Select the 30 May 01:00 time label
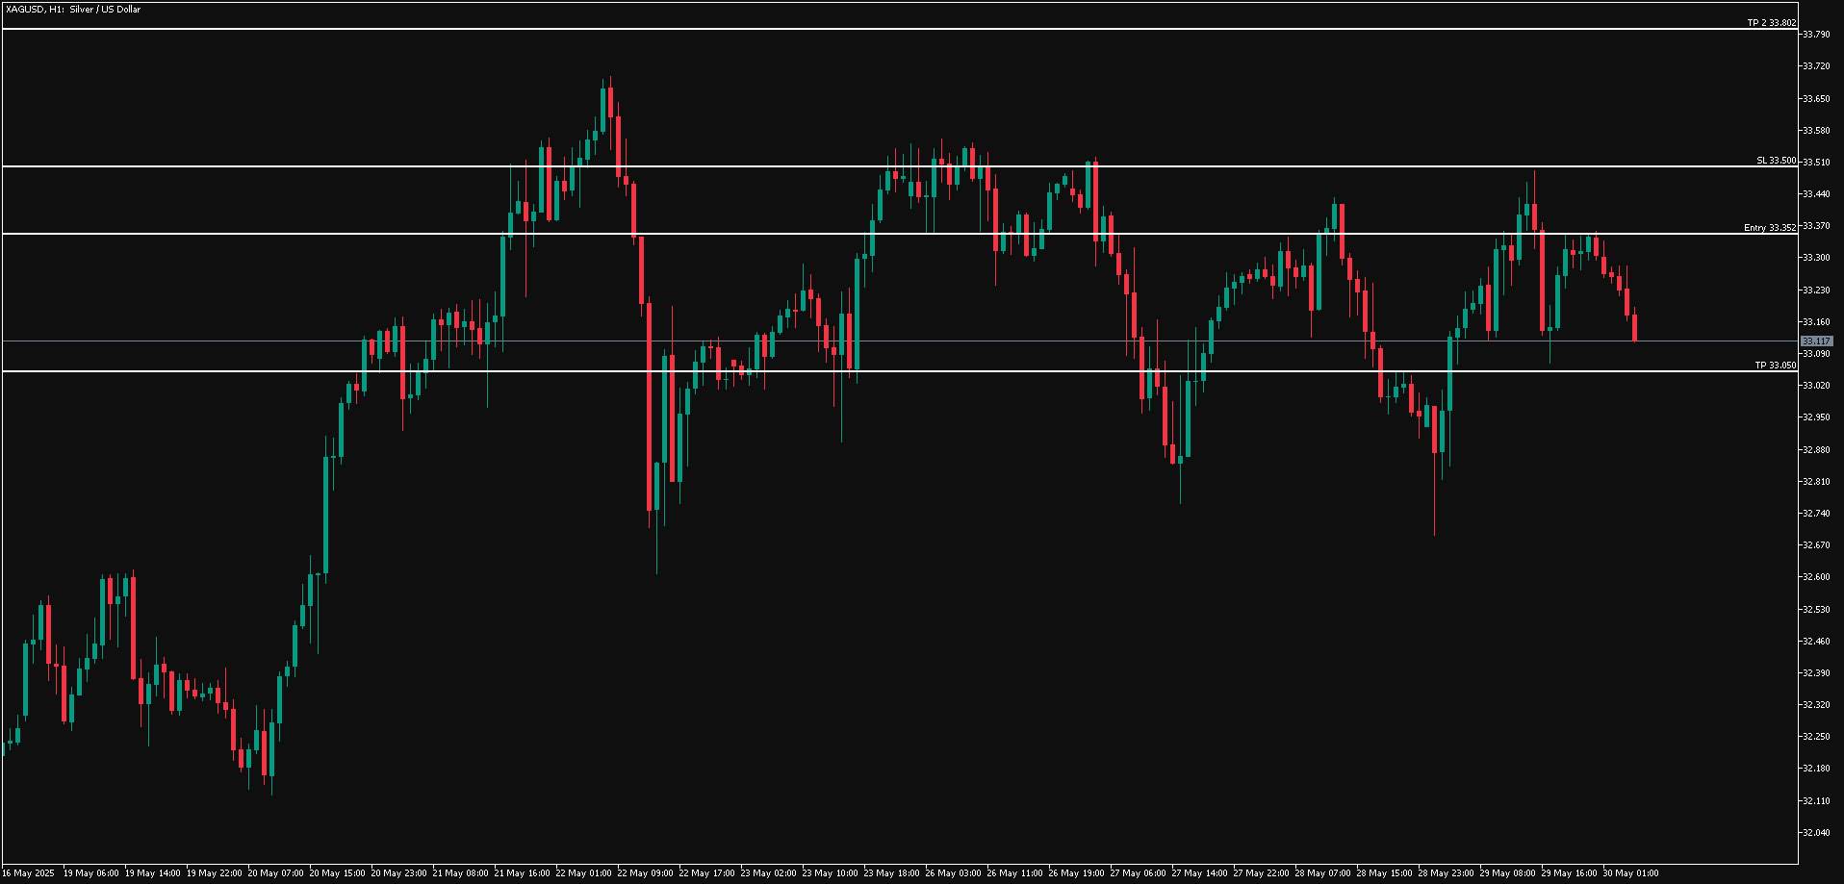The height and width of the screenshot is (884, 1844). click(x=1629, y=873)
